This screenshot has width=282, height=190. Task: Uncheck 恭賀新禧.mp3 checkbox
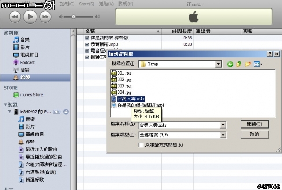[87, 44]
